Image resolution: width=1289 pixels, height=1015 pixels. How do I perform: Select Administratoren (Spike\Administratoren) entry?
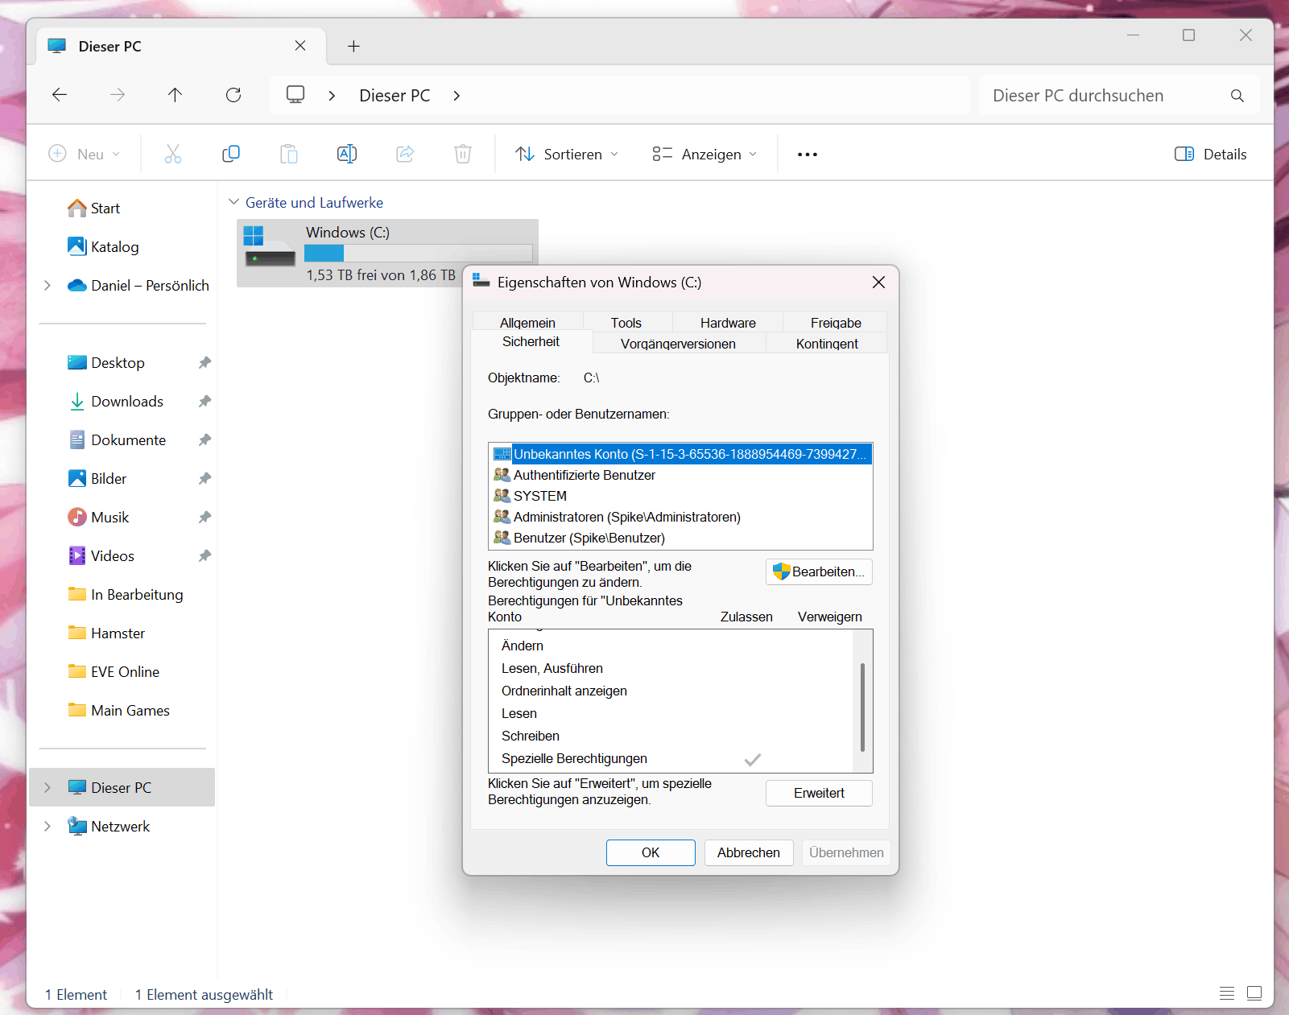[680, 517]
